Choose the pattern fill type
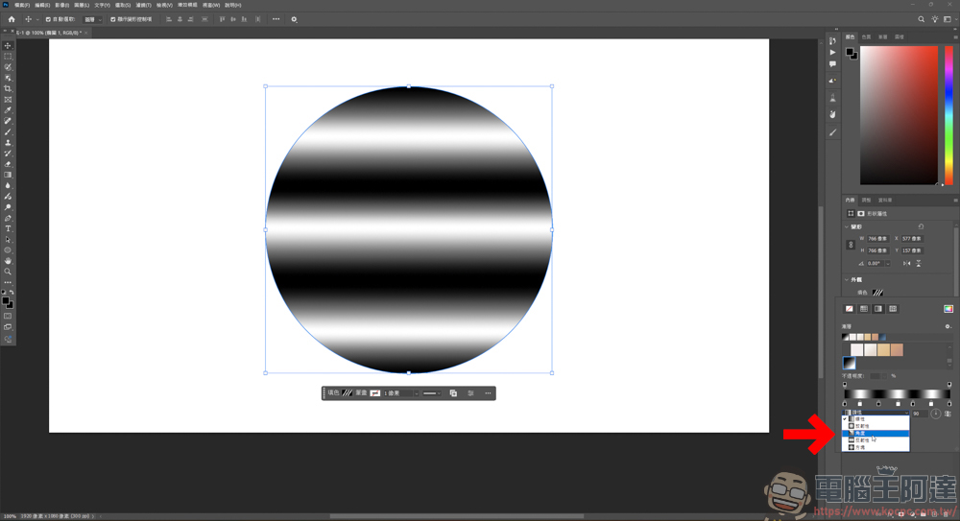The image size is (960, 521). coord(893,309)
